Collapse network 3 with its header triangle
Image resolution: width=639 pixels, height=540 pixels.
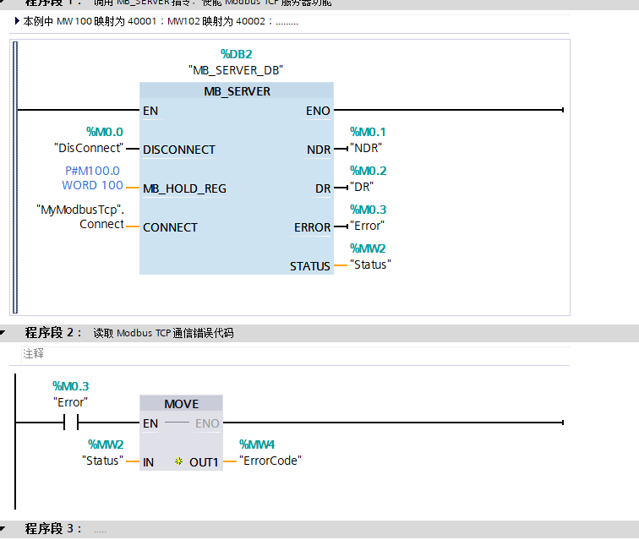click(3, 528)
